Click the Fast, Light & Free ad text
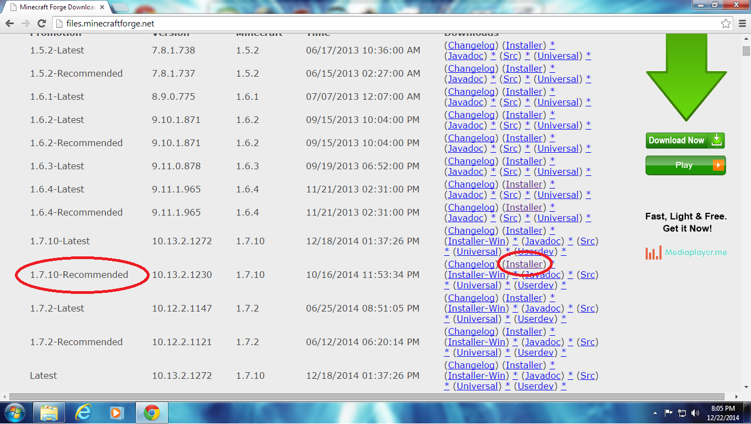This screenshot has width=751, height=424. tap(686, 222)
